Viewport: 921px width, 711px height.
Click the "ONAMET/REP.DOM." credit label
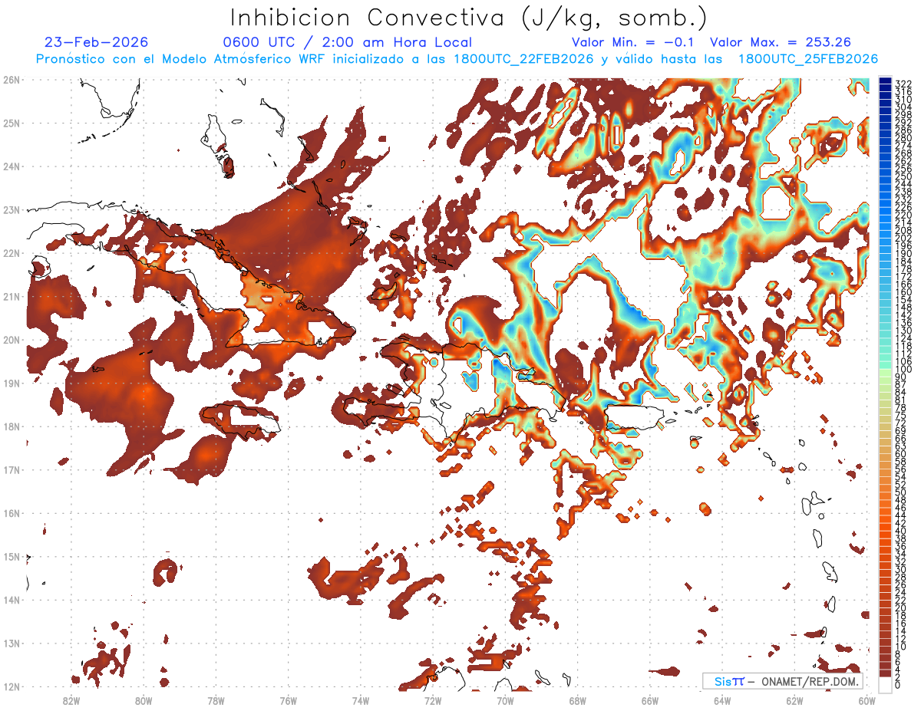pyautogui.click(x=811, y=681)
